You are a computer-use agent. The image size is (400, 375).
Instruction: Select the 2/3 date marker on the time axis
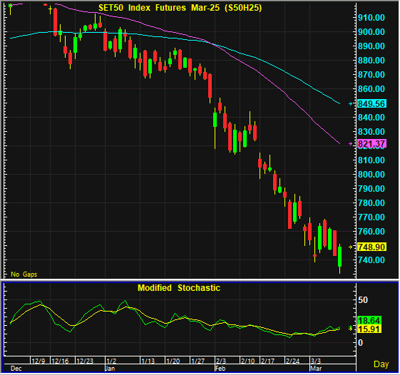tap(221, 361)
